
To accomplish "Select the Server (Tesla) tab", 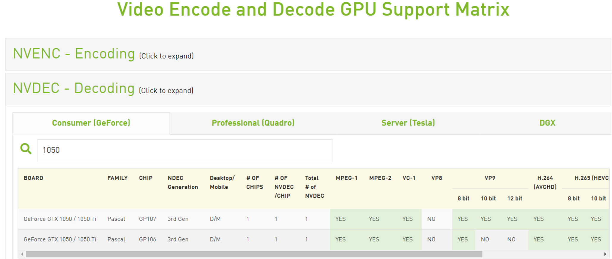I will point(408,123).
